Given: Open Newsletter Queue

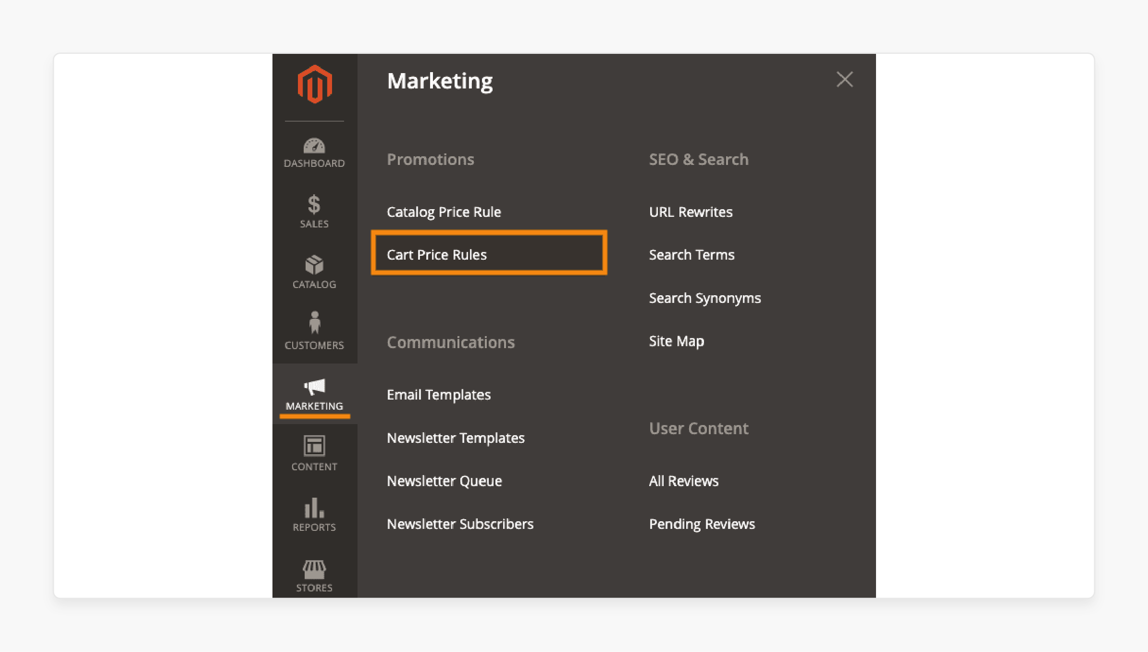Looking at the screenshot, I should [x=444, y=481].
